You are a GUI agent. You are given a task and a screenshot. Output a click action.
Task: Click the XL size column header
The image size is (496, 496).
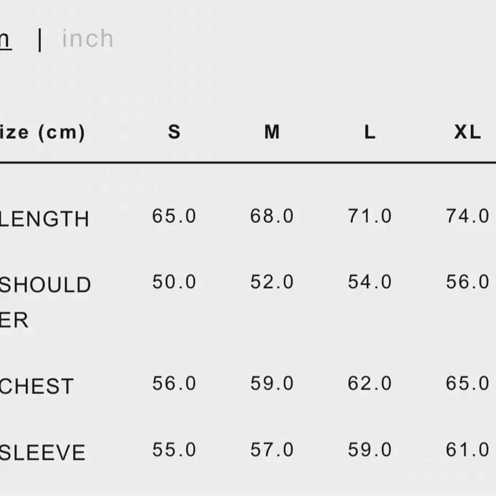click(467, 132)
